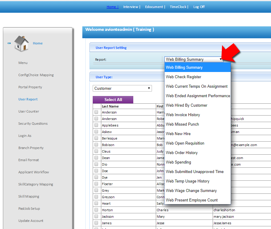Viewport: 271px width, 229px height.
Task: Select Web Check Register option
Action: tap(198, 77)
